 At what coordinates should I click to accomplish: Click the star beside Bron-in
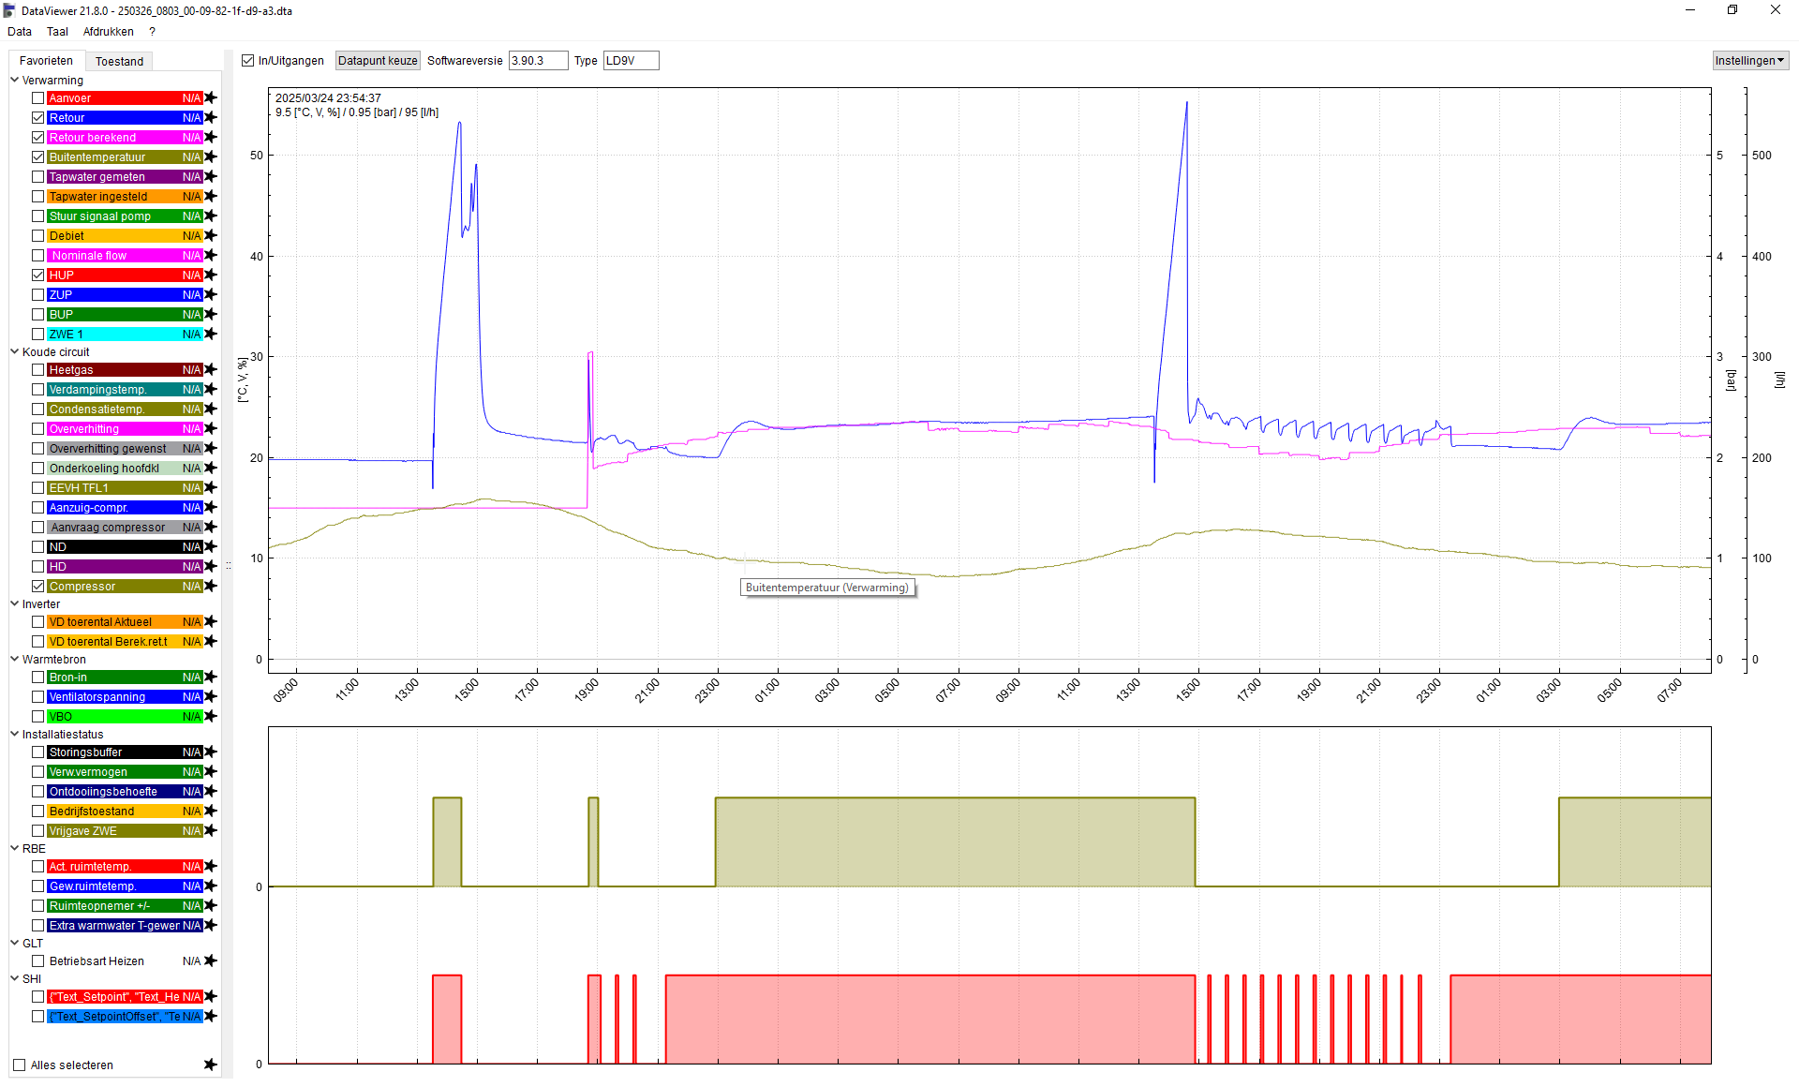click(211, 677)
